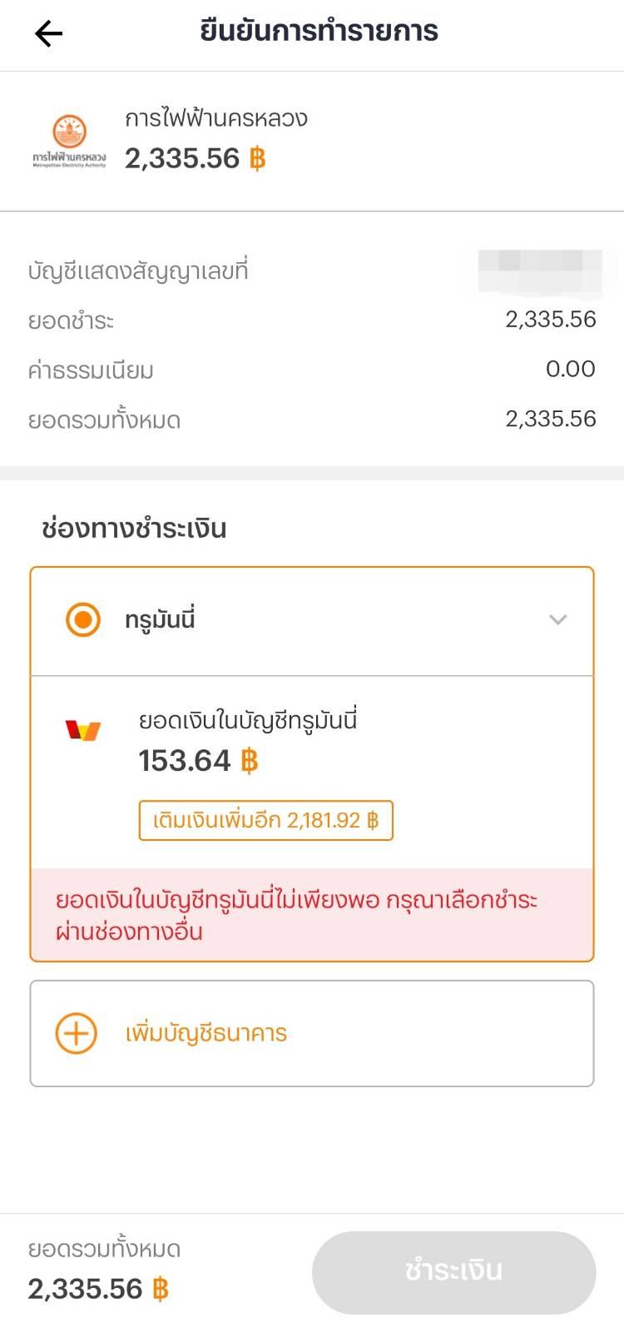
Task: Go back using the arrow icon
Action: coord(49,33)
